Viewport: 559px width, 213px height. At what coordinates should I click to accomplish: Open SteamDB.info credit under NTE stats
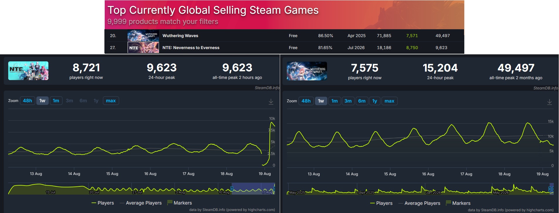[267, 88]
